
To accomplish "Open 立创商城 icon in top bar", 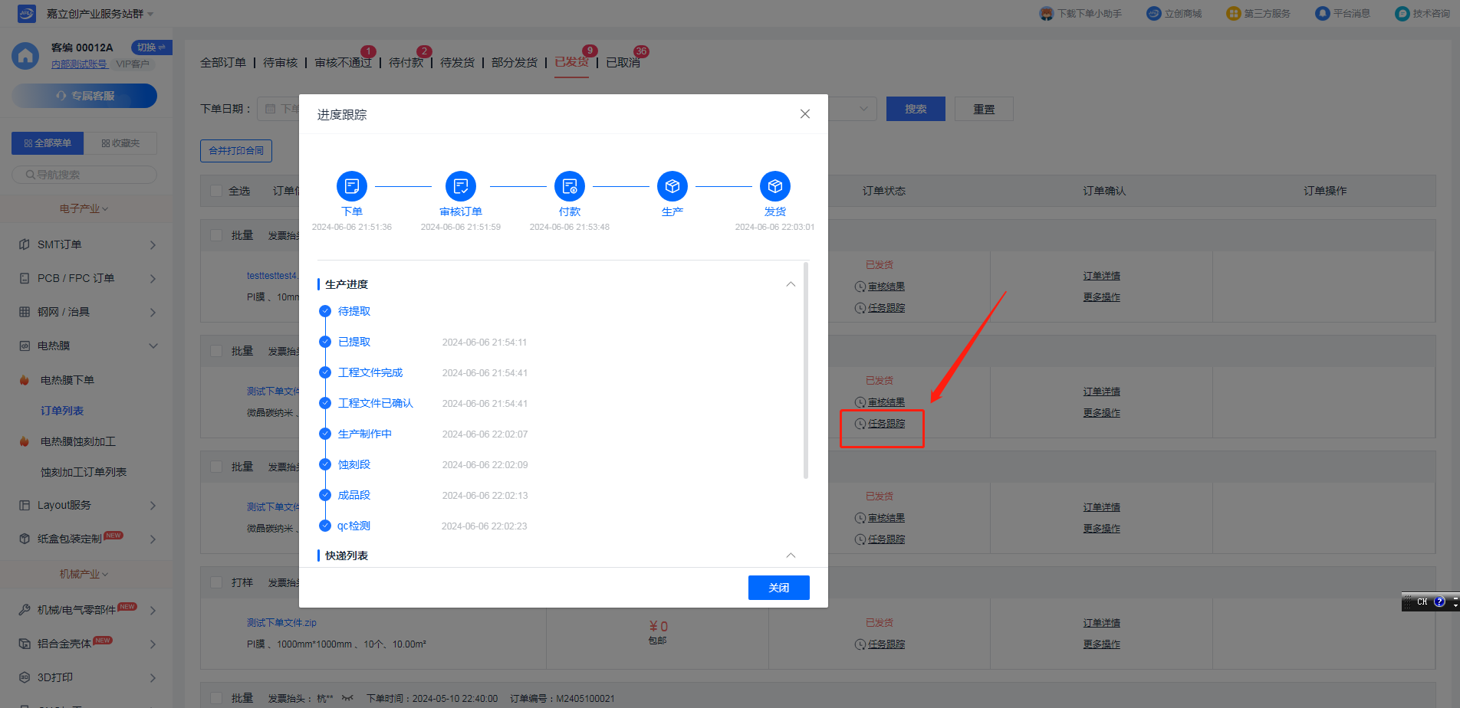I will tap(1153, 13).
